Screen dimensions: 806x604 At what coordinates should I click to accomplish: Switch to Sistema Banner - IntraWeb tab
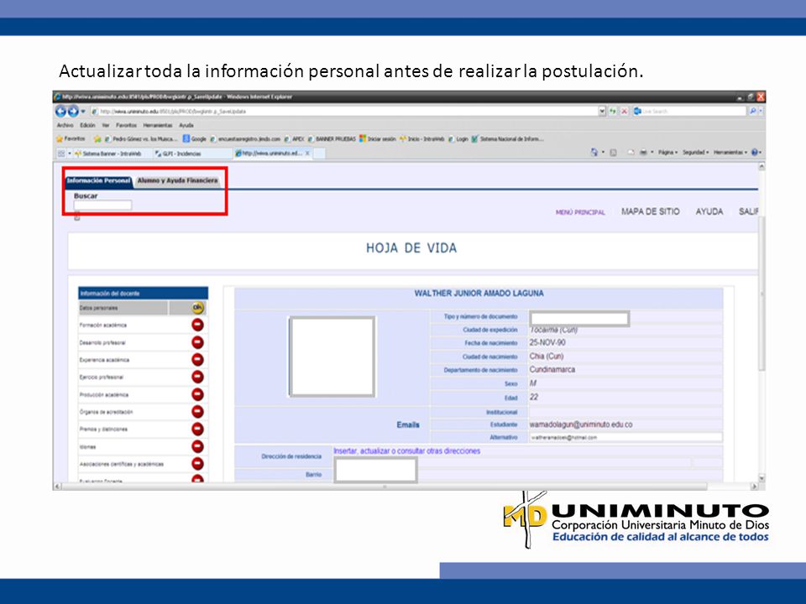[113, 154]
